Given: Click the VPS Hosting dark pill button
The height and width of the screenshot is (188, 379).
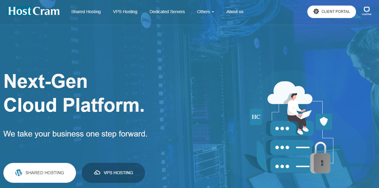Looking at the screenshot, I should 113,172.
